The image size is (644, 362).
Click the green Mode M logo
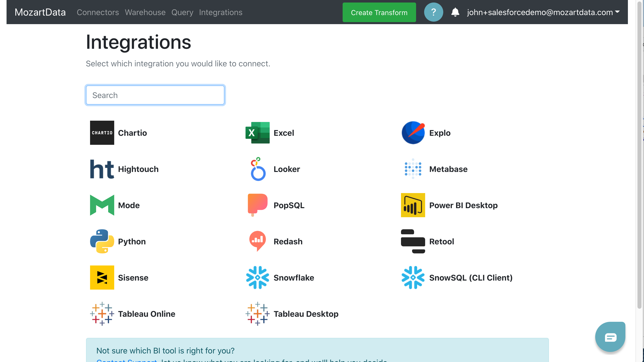point(102,205)
